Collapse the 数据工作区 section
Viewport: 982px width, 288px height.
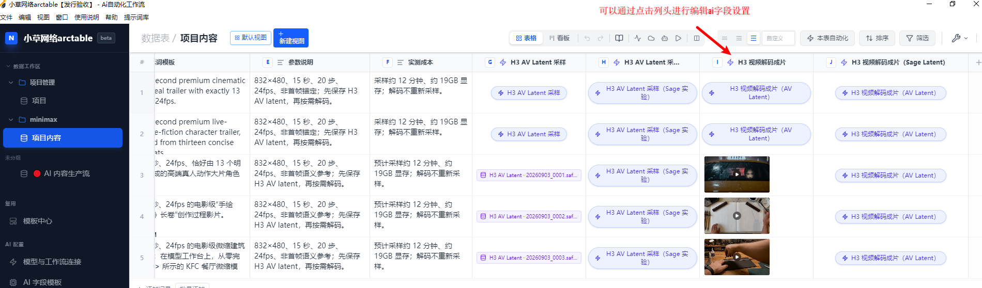tap(8, 67)
